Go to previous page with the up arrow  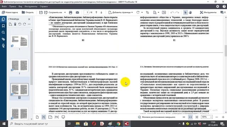[x=96, y=12]
